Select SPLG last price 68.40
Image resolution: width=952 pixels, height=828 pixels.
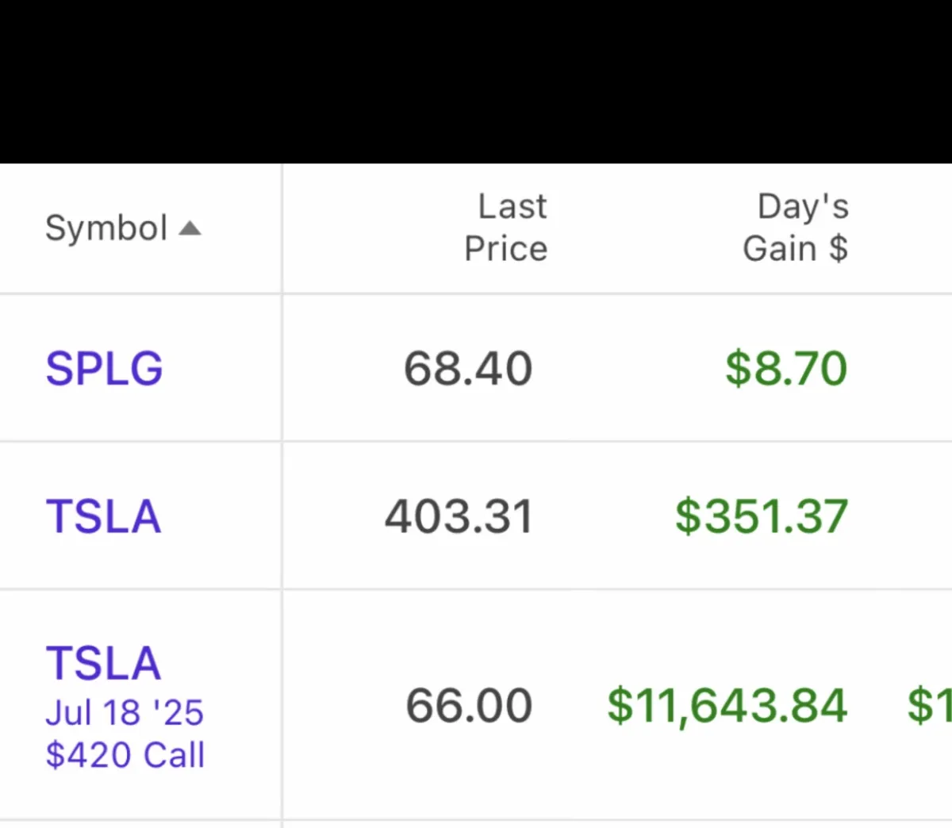[468, 368]
